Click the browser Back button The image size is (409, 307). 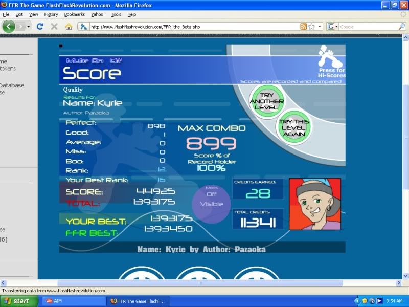pyautogui.click(x=9, y=26)
